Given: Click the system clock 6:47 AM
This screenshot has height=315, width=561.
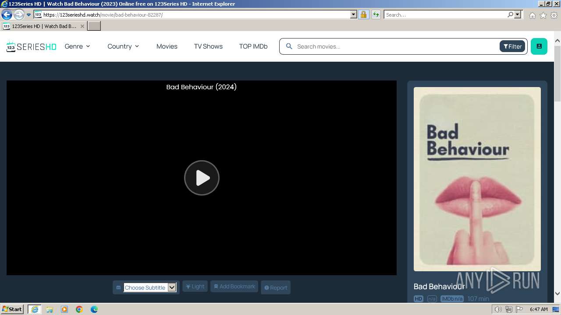Looking at the screenshot, I should point(539,309).
